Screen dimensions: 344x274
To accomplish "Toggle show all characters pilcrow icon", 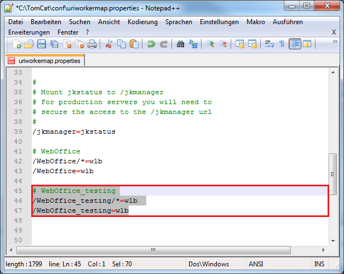I will click(282, 44).
